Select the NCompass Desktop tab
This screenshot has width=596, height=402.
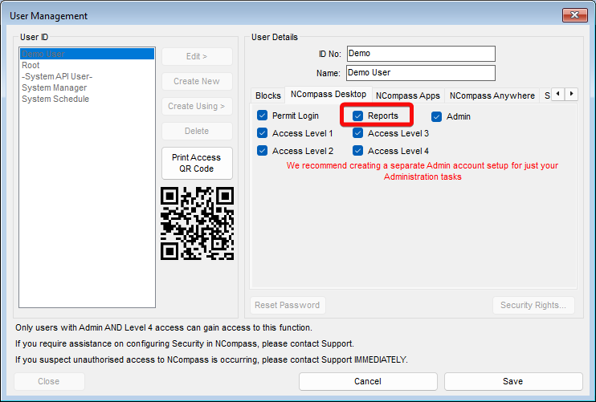pos(329,94)
